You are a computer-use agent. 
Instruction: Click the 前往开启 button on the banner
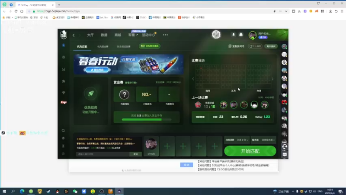[x=97, y=70]
